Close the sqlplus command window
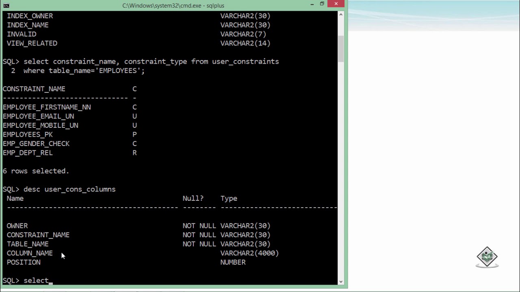This screenshot has width=520, height=292. point(336,4)
